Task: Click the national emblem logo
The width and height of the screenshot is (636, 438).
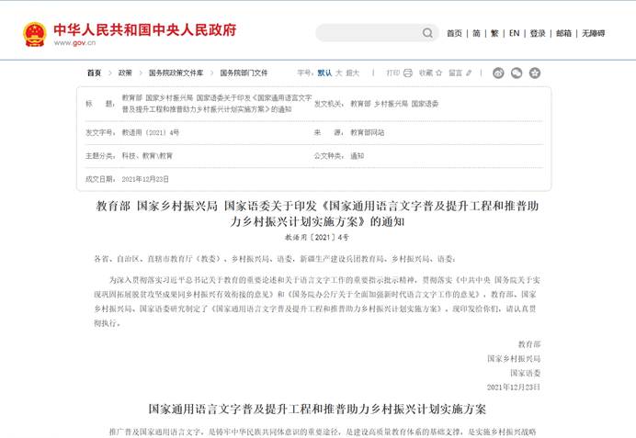Action: point(35,35)
